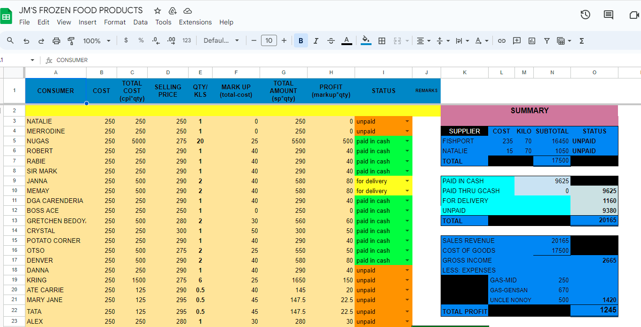641x327 pixels.
Task: Open filter views dropdown
Action: (x=563, y=41)
